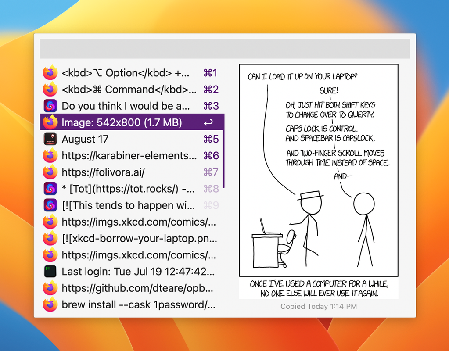Select the '* [Tot](https://tot.rocks/)' entry

pyautogui.click(x=132, y=189)
